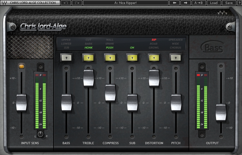Toggle the DISTORTION mode arrow button
Viewport: 242px width, 155px height.
point(154,58)
